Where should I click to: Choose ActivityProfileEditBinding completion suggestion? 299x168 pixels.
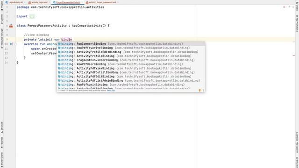tap(131, 52)
